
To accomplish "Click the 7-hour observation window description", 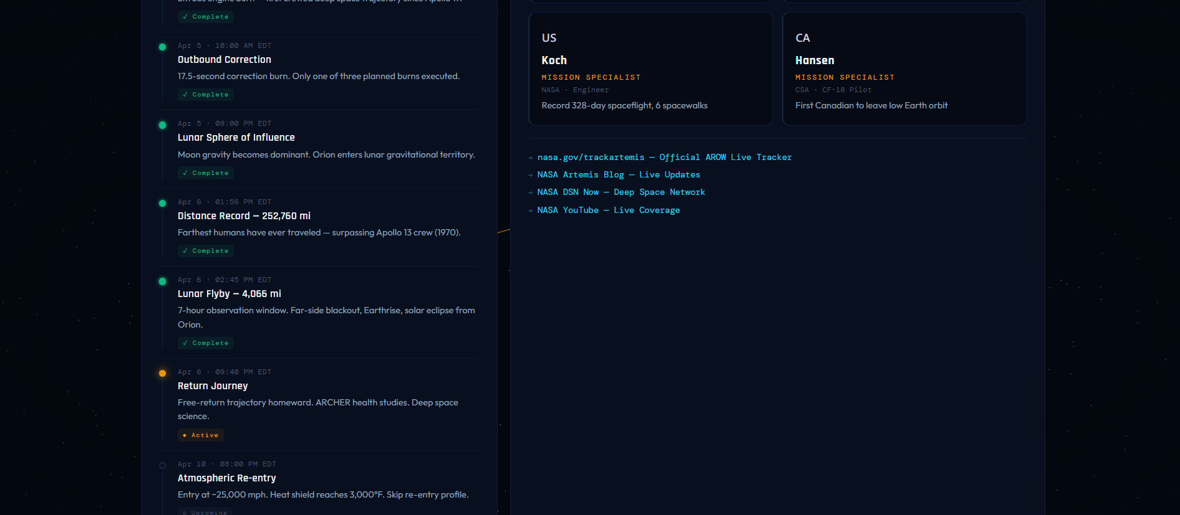I will [326, 318].
